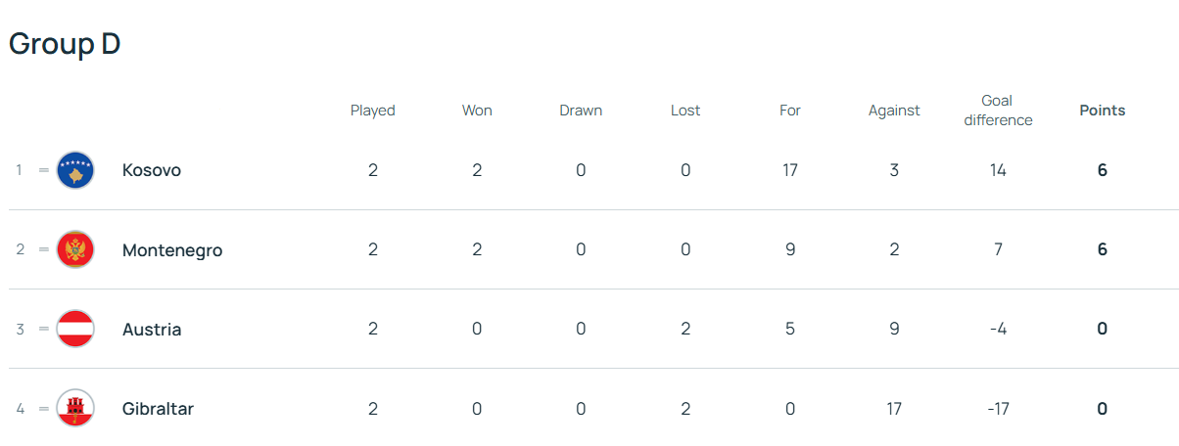
Task: Click the Gibraltar flag icon
Action: [x=75, y=409]
